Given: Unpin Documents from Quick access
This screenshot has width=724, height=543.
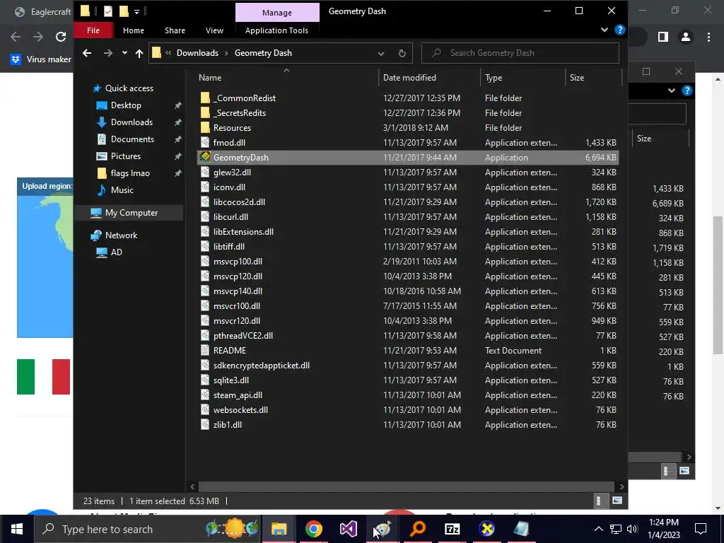Looking at the screenshot, I should [x=177, y=139].
